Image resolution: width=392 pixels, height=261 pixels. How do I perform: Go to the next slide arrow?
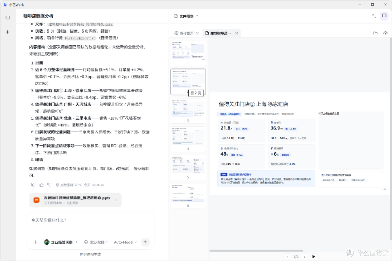tap(304, 257)
